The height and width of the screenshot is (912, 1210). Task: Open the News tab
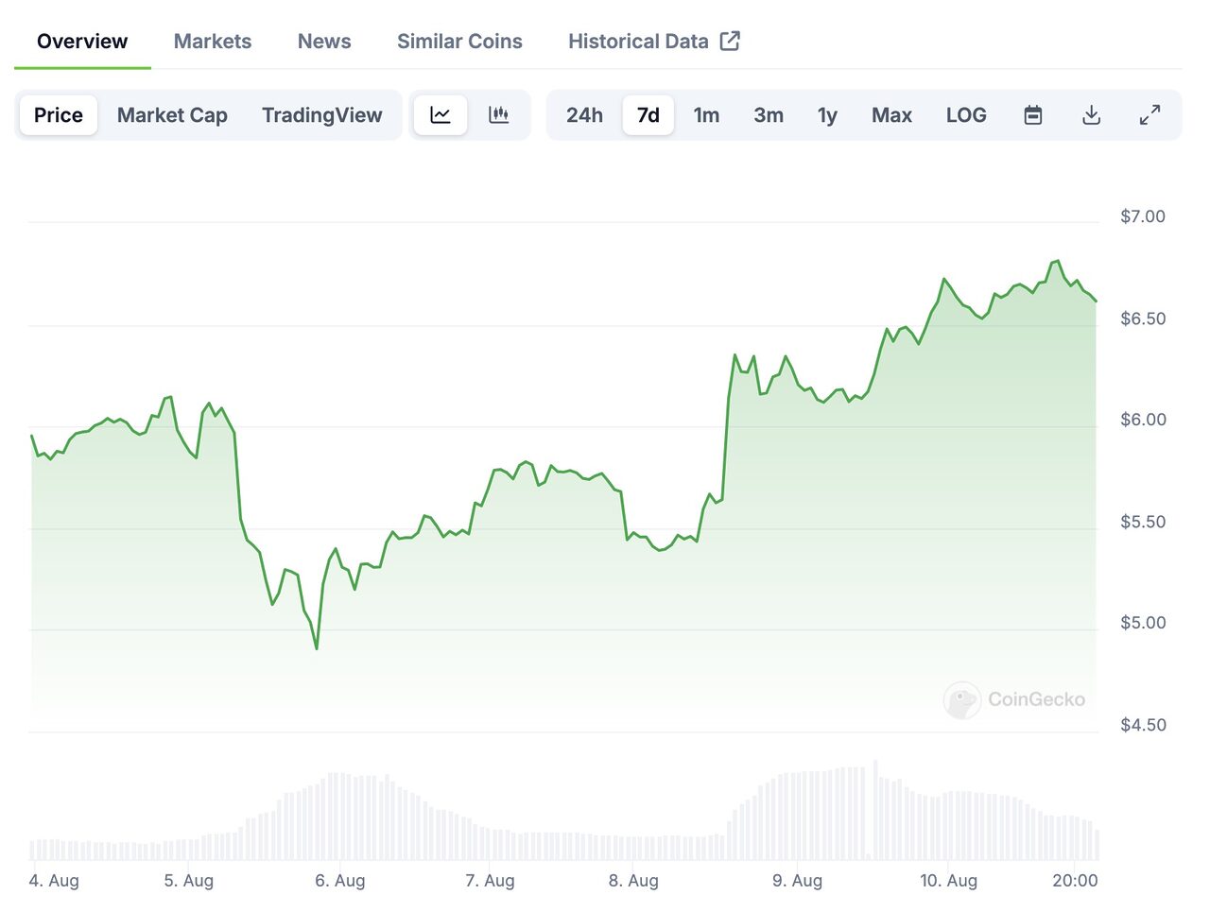tap(324, 42)
